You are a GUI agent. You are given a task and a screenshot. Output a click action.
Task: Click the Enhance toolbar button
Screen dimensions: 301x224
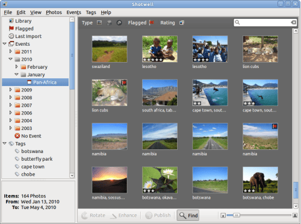124,216
